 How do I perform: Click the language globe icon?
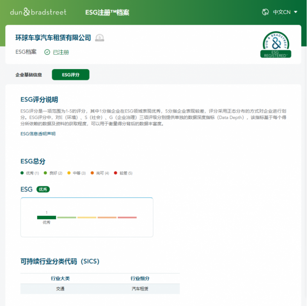[265, 12]
